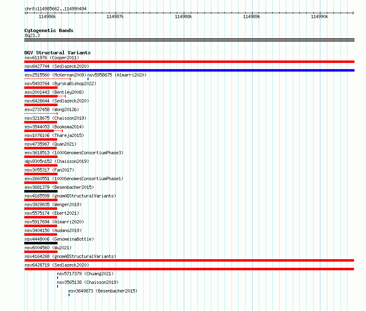Click the 114987k ruler label
Viewport: 366px width, 311px height.
click(115, 16)
